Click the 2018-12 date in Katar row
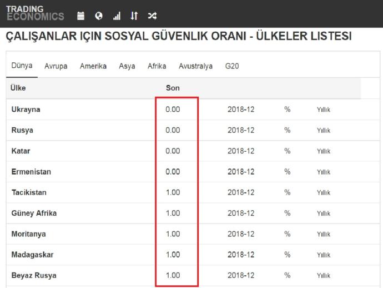This screenshot has width=383, height=288. click(x=241, y=151)
